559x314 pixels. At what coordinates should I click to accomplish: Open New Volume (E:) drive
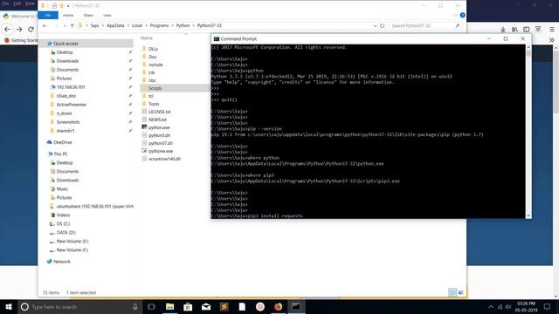click(x=72, y=241)
